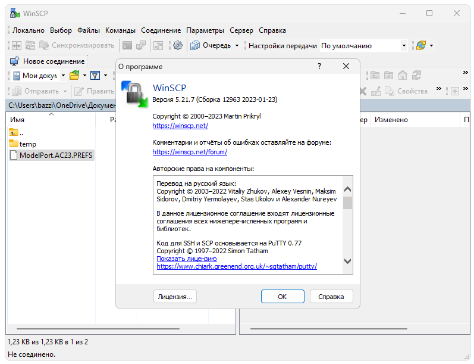Click the WinSCP lock logo in dialog
The height and width of the screenshot is (364, 474).
point(134,94)
